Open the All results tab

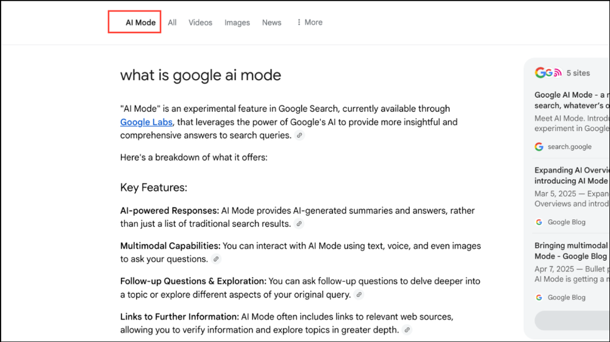(172, 23)
